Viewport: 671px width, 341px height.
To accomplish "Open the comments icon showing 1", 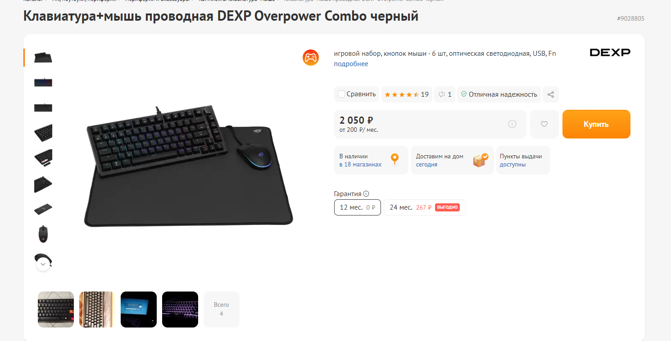I will tap(444, 94).
